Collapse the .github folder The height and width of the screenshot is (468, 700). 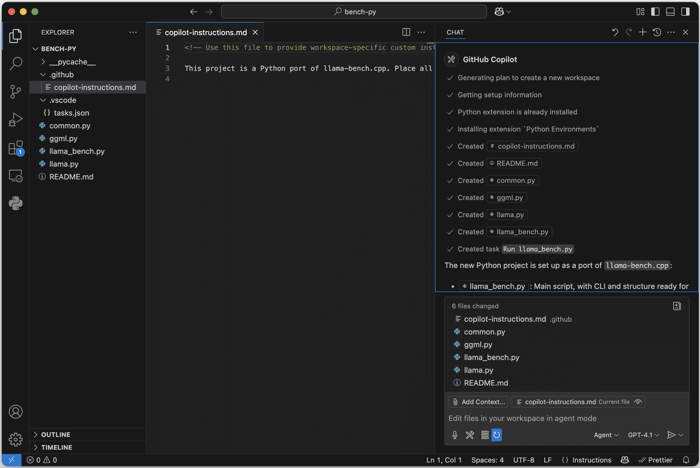tap(43, 74)
